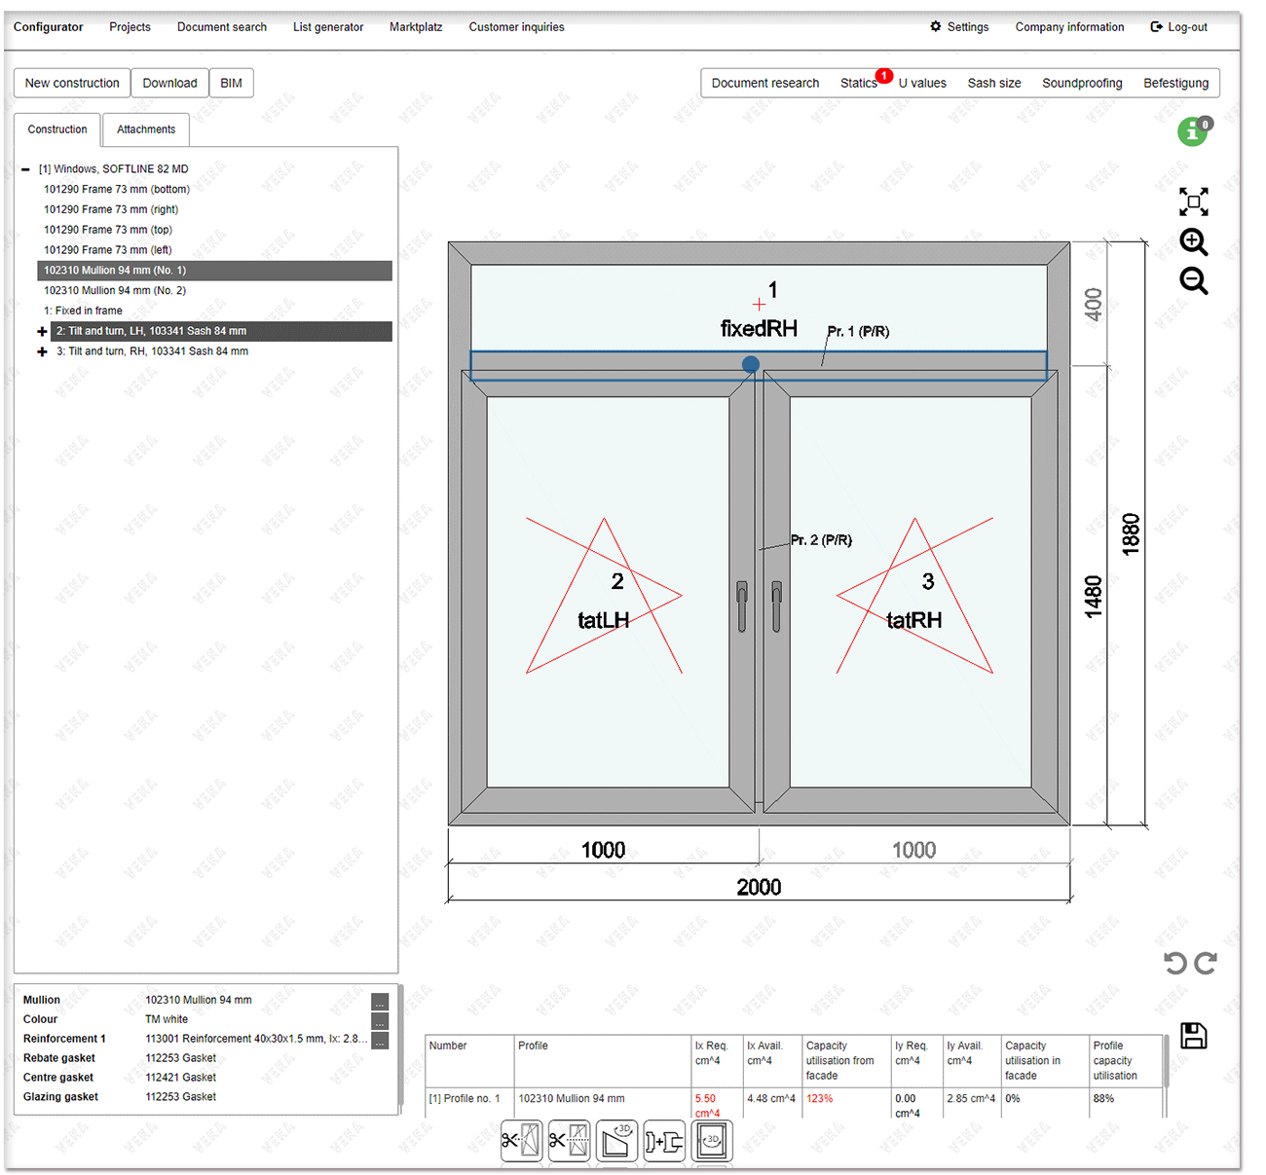Click the New construction button
This screenshot has width=1266, height=1175.
pyautogui.click(x=72, y=83)
